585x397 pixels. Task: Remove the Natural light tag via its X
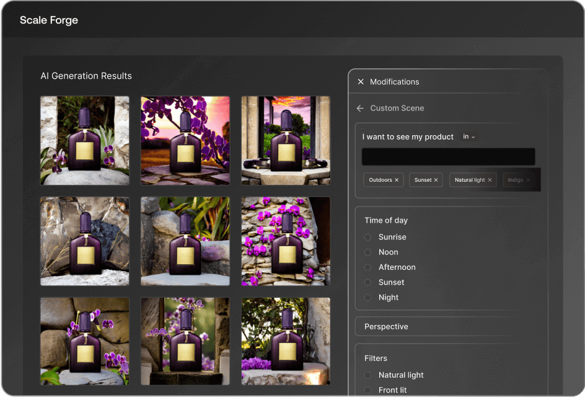[x=490, y=180]
